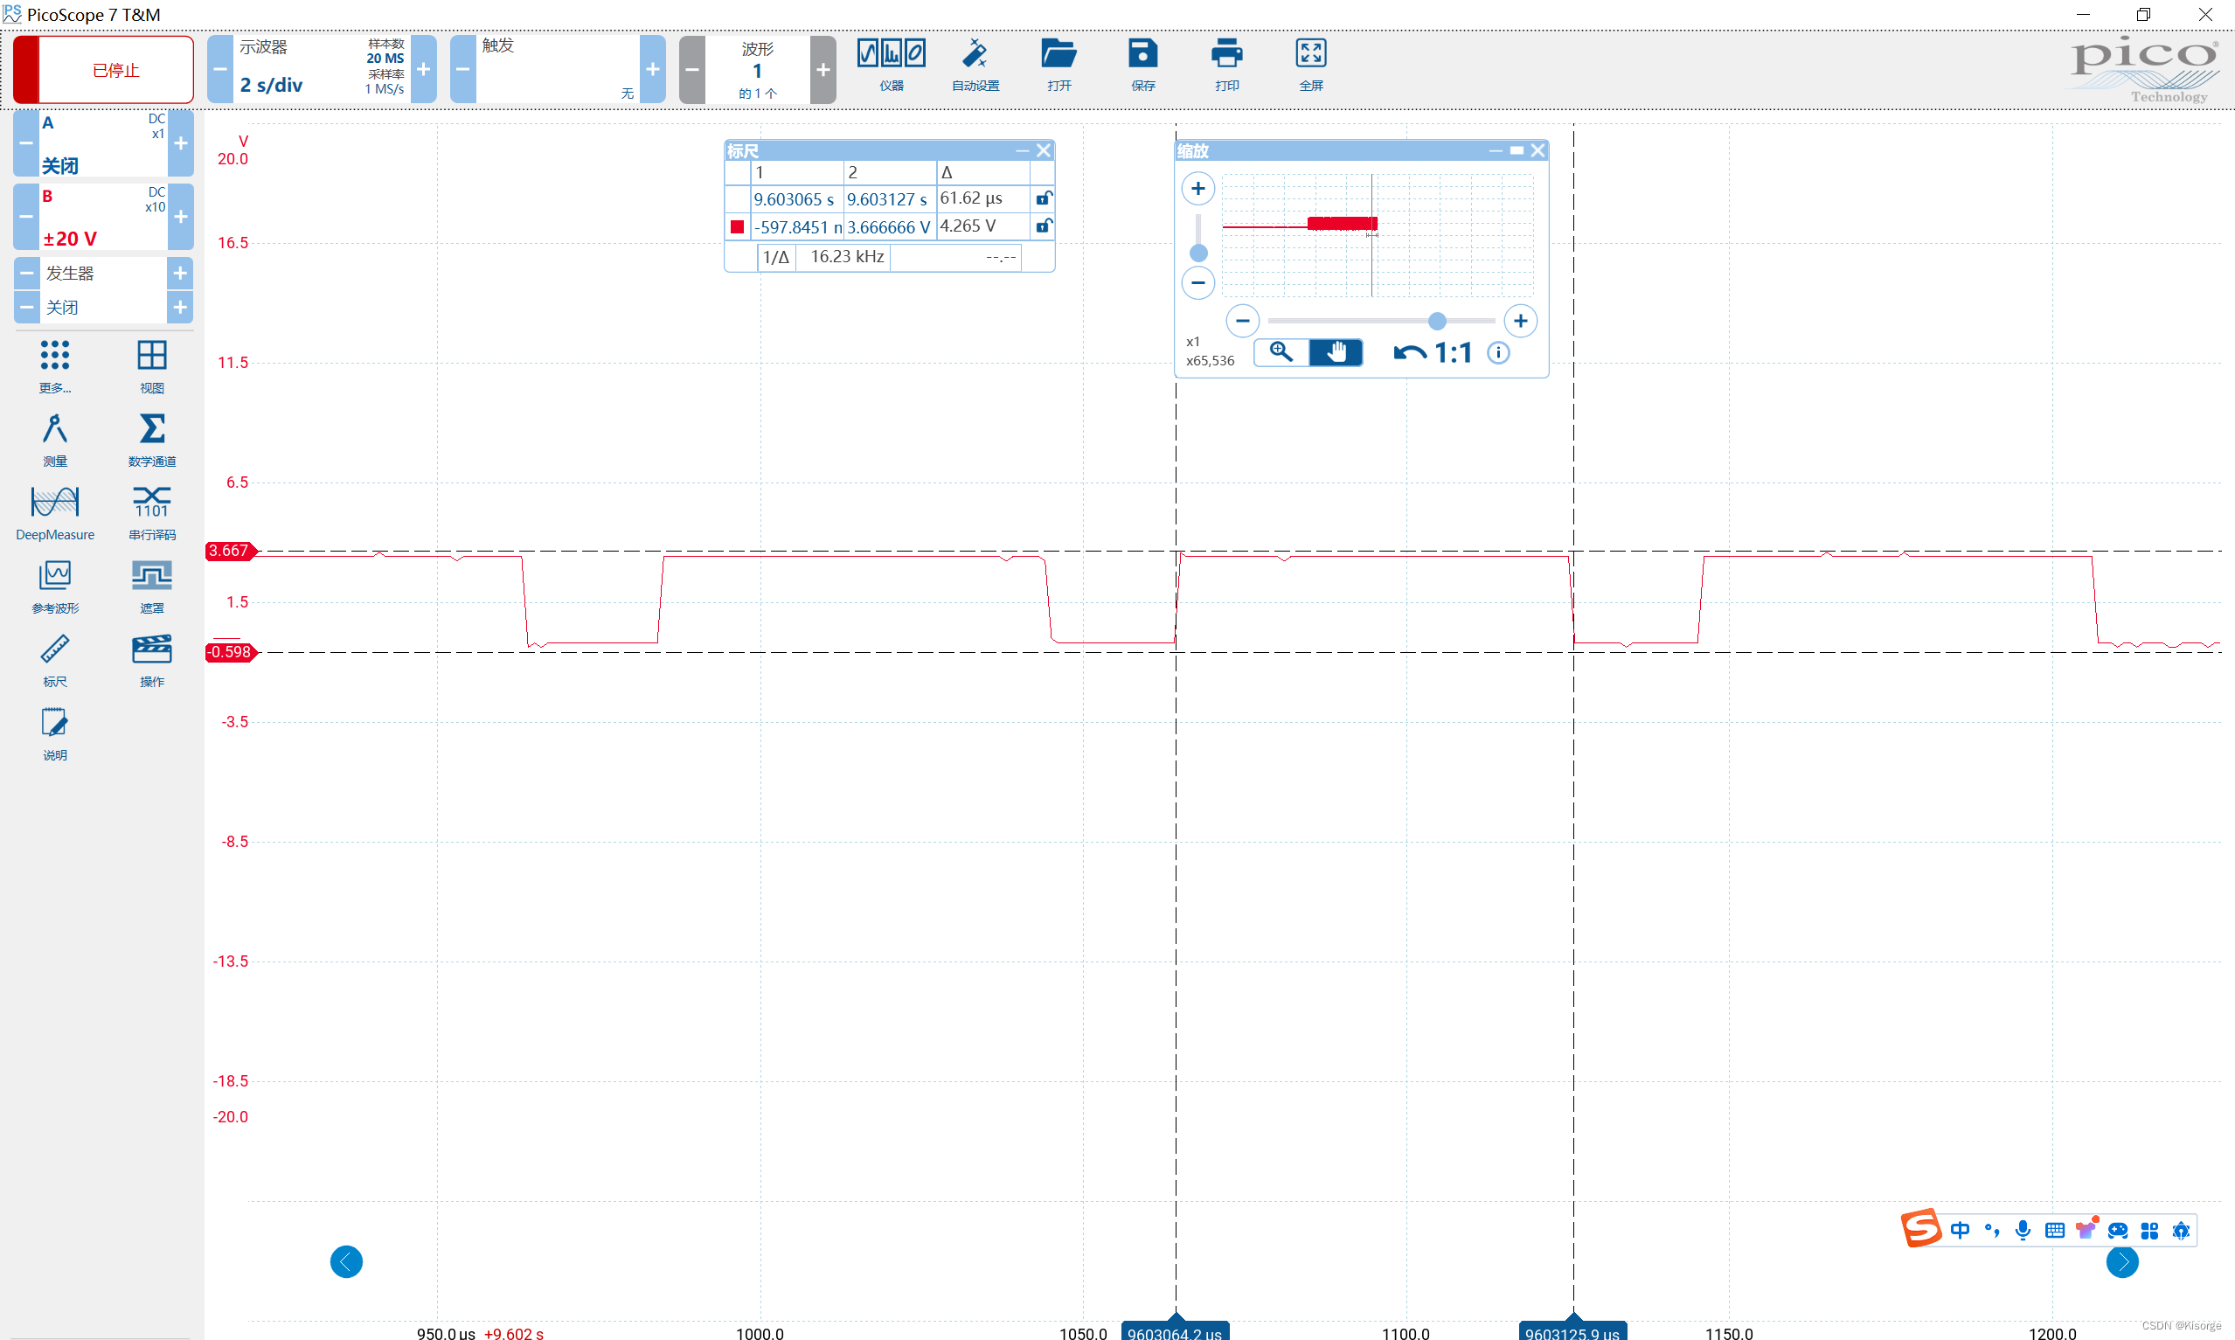Close the Zoom panel
The width and height of the screenshot is (2235, 1340).
tap(1538, 151)
